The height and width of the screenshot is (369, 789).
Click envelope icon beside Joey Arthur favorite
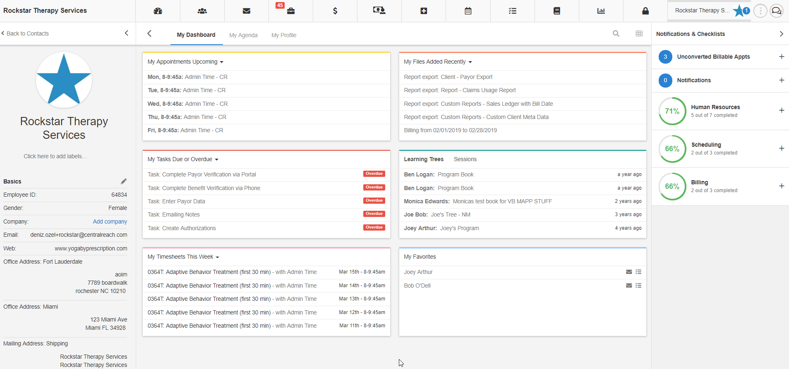[629, 272]
